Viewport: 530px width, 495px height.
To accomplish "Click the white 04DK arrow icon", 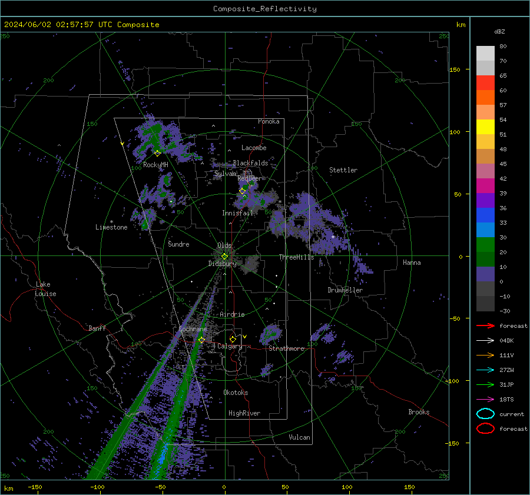I will click(x=485, y=341).
